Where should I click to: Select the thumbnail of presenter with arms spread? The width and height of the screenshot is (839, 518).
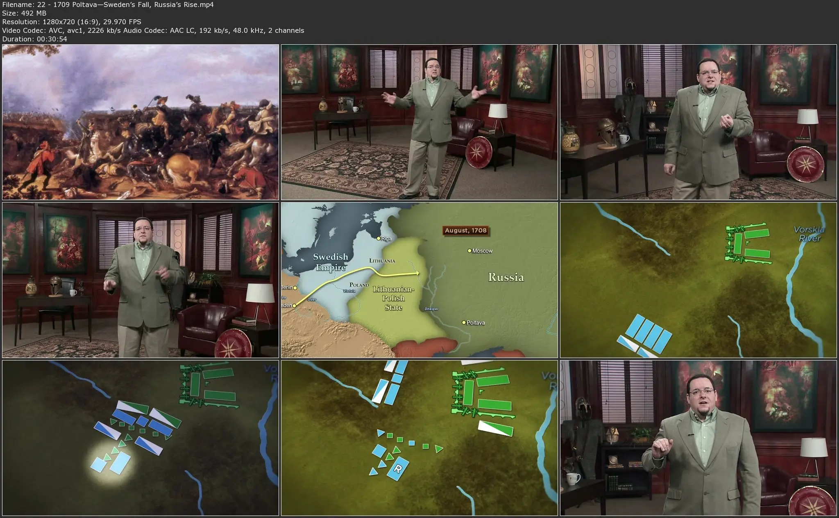(419, 122)
